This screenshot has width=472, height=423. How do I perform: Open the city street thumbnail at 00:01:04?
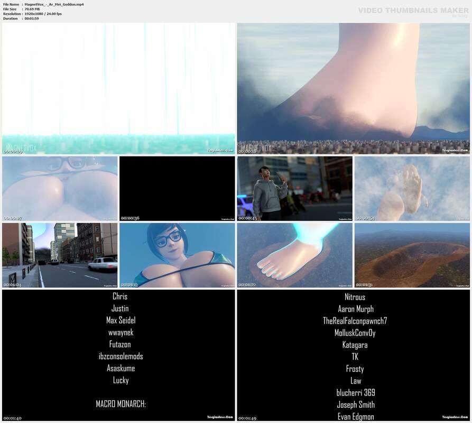(60, 255)
